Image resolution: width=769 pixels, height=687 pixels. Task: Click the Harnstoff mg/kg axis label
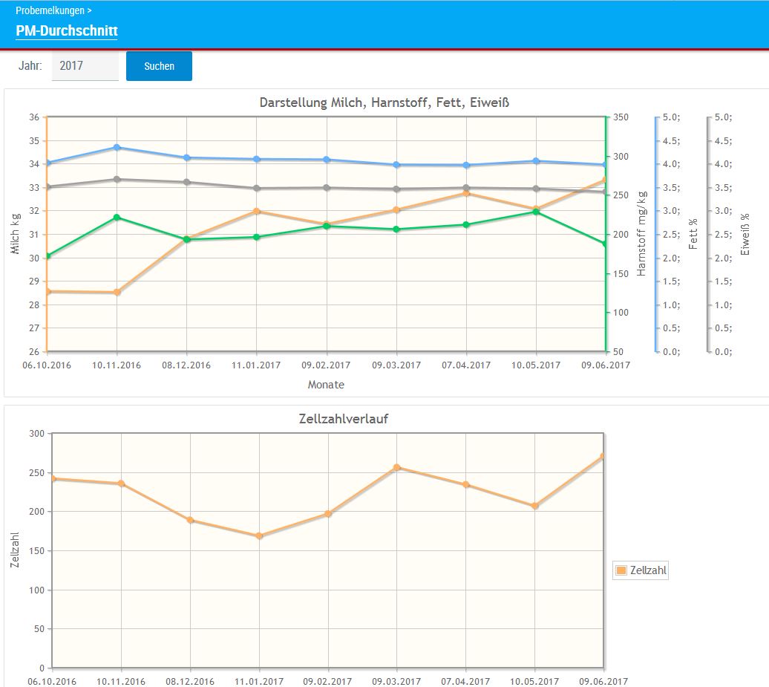pos(642,234)
